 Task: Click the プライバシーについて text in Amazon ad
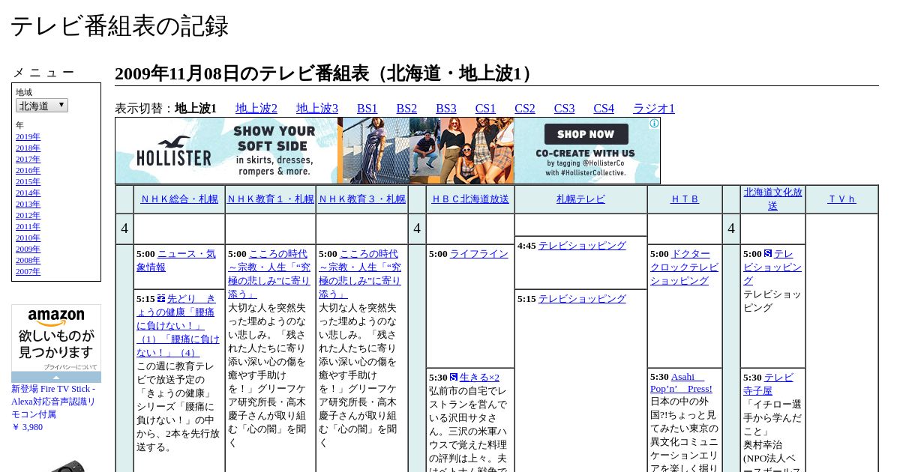click(70, 367)
